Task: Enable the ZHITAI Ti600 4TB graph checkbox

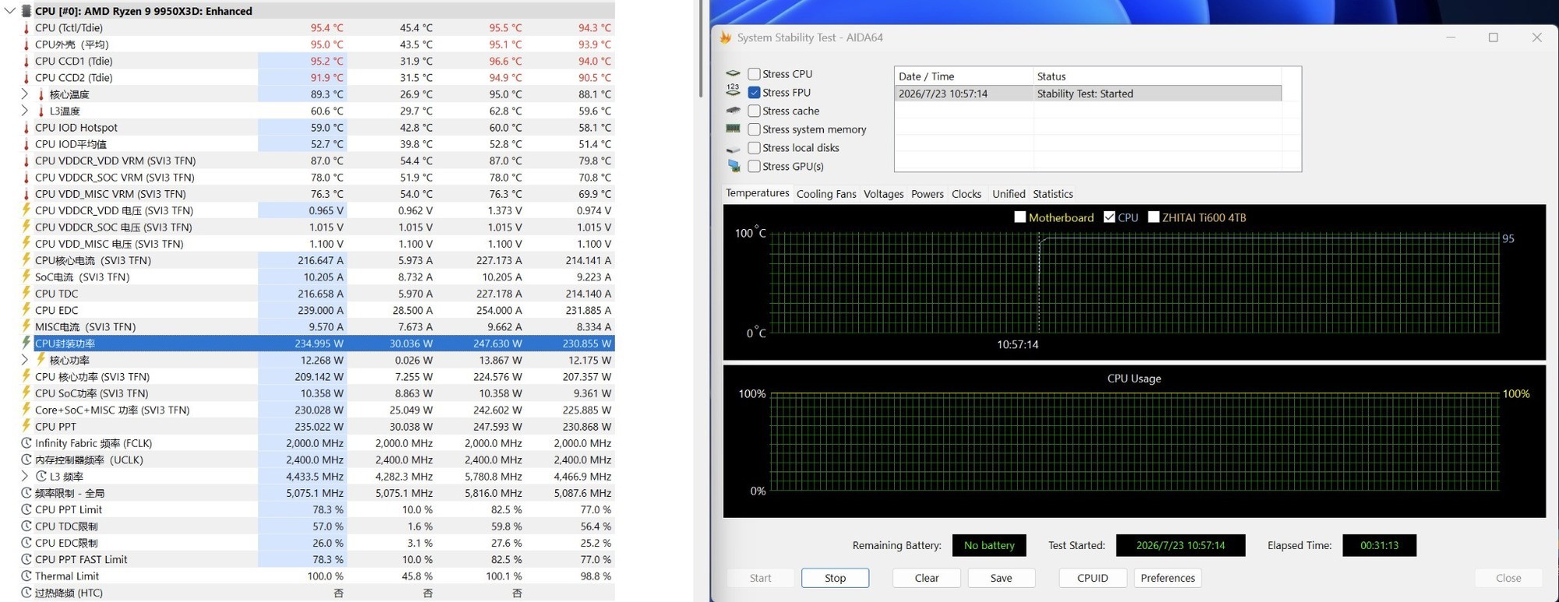Action: point(1154,217)
